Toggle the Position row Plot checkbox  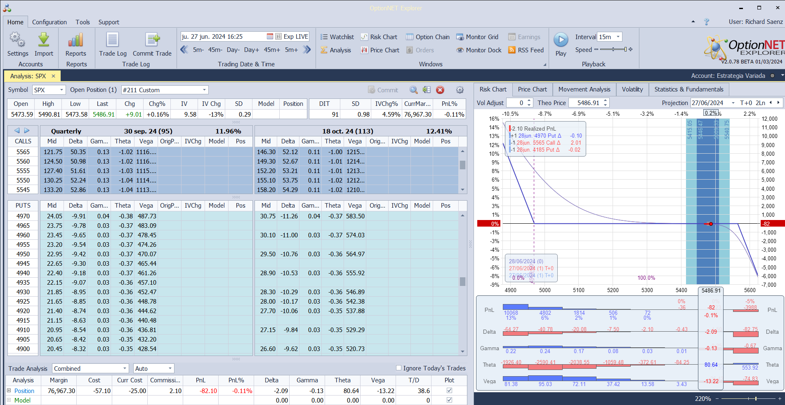tap(449, 391)
